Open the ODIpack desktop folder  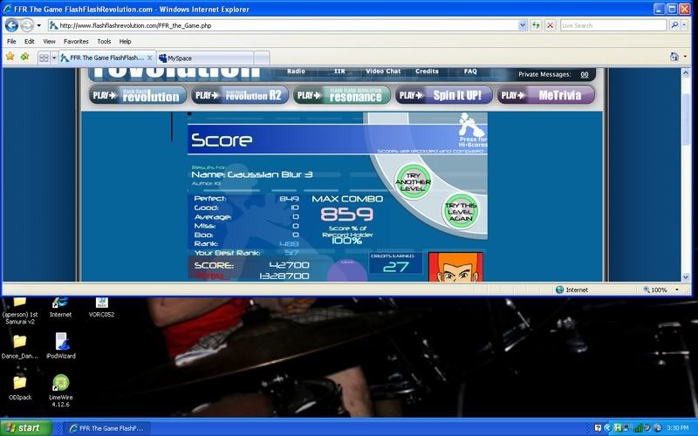(x=19, y=383)
